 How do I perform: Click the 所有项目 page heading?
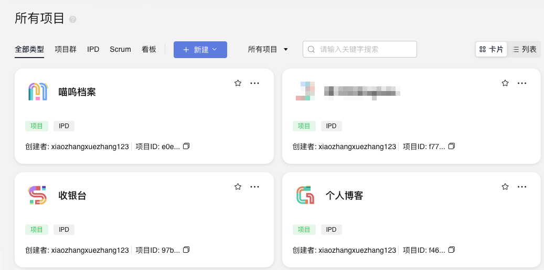coord(39,18)
